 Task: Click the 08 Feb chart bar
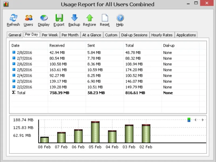pos(45,140)
